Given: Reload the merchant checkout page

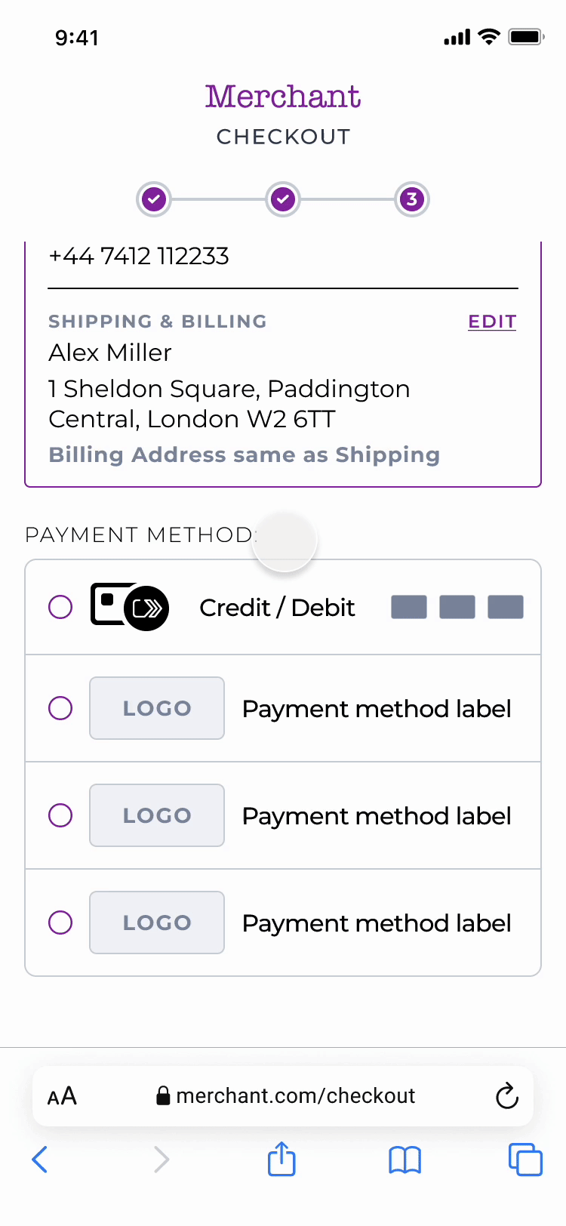Looking at the screenshot, I should click(507, 1096).
